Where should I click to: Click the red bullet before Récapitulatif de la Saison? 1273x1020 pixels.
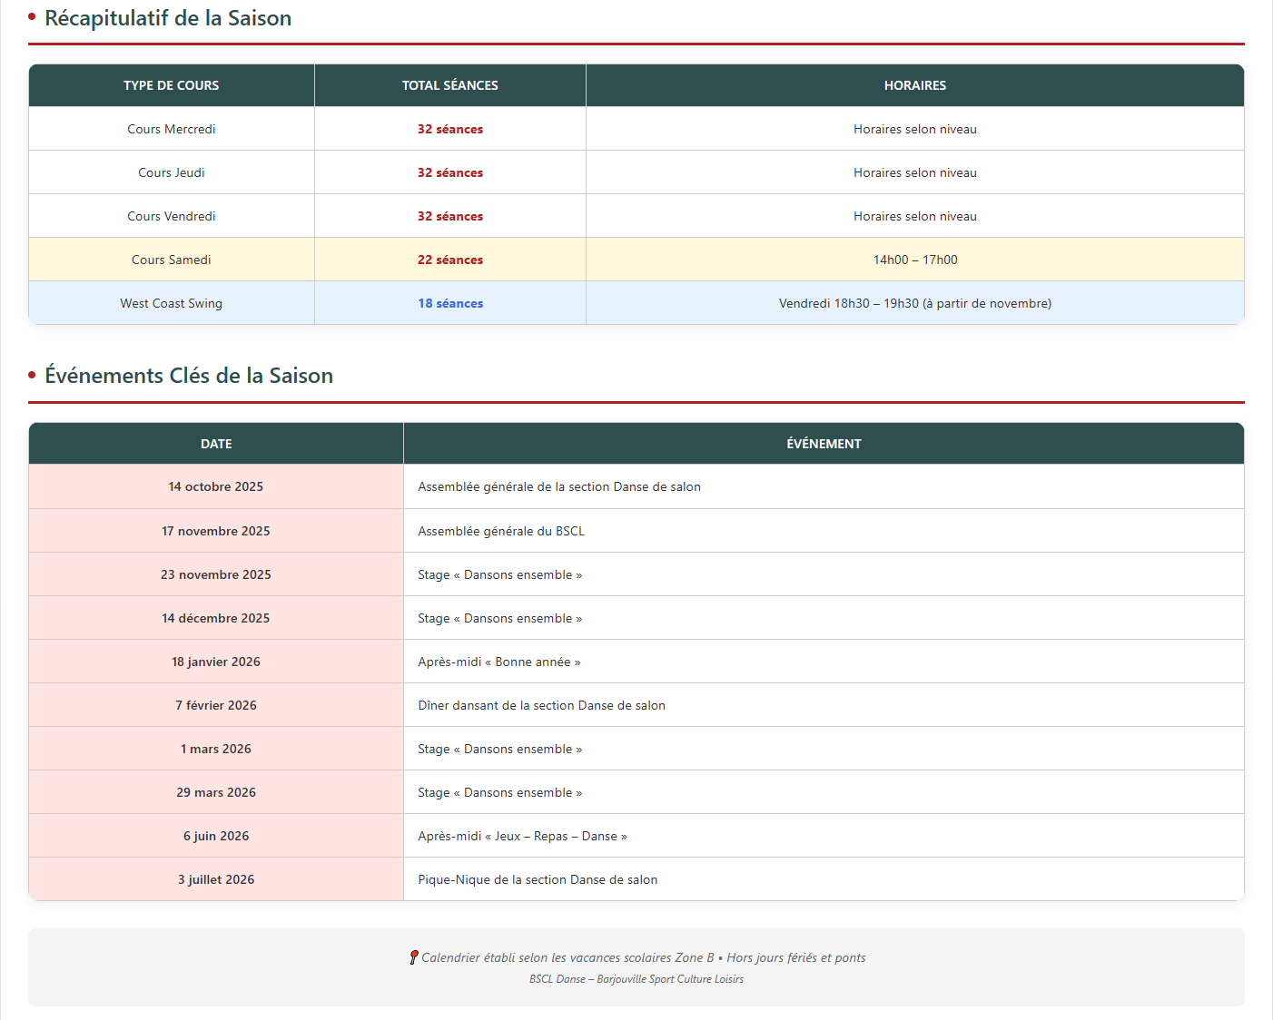pyautogui.click(x=32, y=17)
